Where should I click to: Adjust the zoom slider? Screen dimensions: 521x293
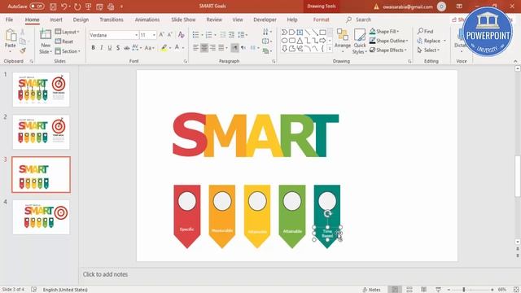(x=464, y=290)
